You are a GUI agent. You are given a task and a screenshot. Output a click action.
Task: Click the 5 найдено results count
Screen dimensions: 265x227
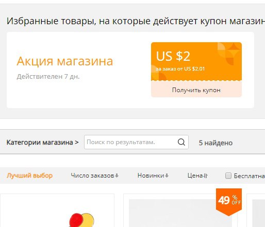click(216, 143)
